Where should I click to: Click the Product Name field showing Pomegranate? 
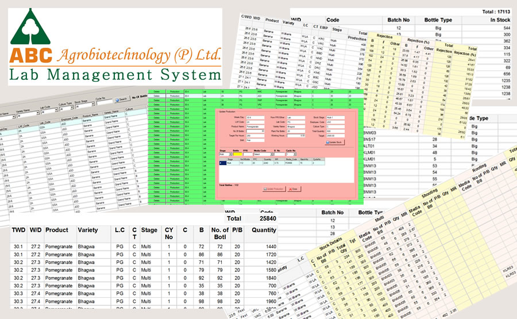pos(255,126)
